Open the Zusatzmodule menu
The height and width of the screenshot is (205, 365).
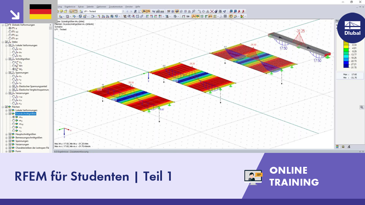point(116,7)
